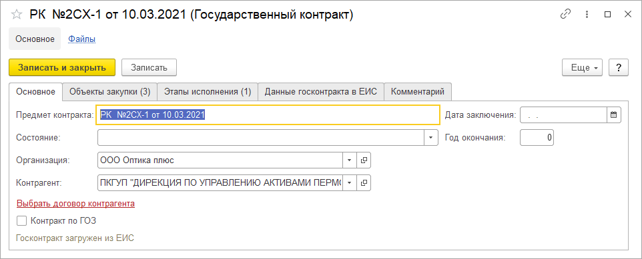Open the vertical three-dots window menu
642x259 pixels.
pos(587,15)
